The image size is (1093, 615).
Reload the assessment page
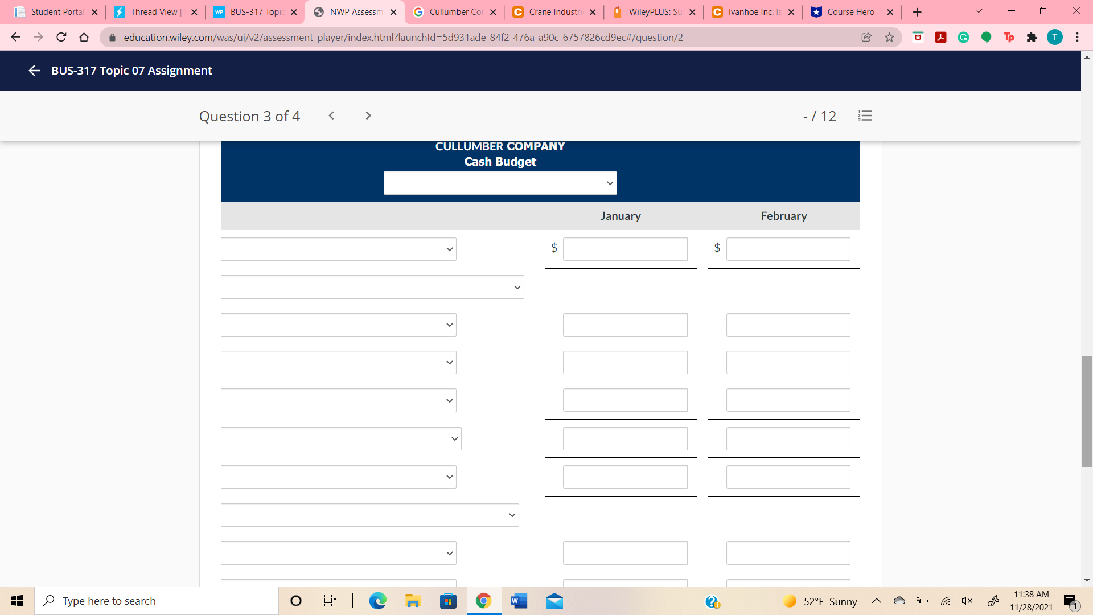(61, 37)
